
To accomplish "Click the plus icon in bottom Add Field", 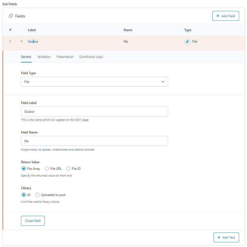I will pos(219,237).
